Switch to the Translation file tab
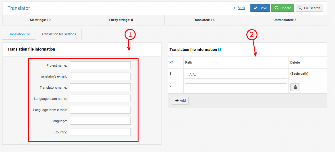The height and width of the screenshot is (152, 335). 19,34
